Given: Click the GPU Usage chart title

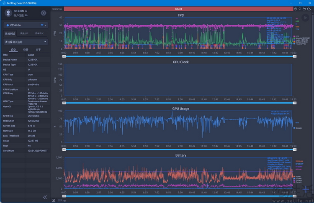Looking at the screenshot, I should pyautogui.click(x=180, y=109).
